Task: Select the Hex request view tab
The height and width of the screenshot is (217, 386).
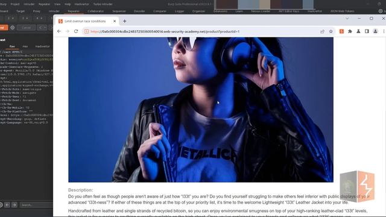Action: (x=25, y=46)
